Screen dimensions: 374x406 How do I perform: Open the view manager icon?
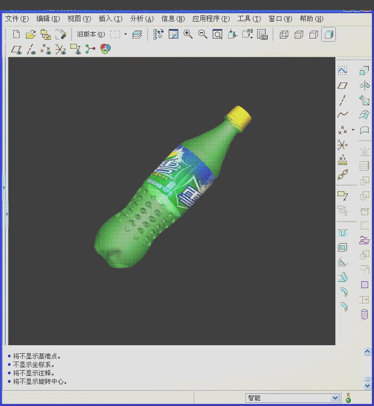click(262, 34)
